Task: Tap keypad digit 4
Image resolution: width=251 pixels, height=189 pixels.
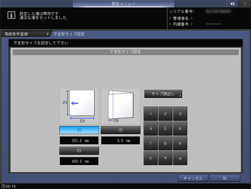Action: click(151, 129)
